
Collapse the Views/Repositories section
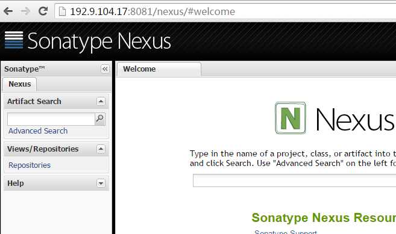point(101,149)
